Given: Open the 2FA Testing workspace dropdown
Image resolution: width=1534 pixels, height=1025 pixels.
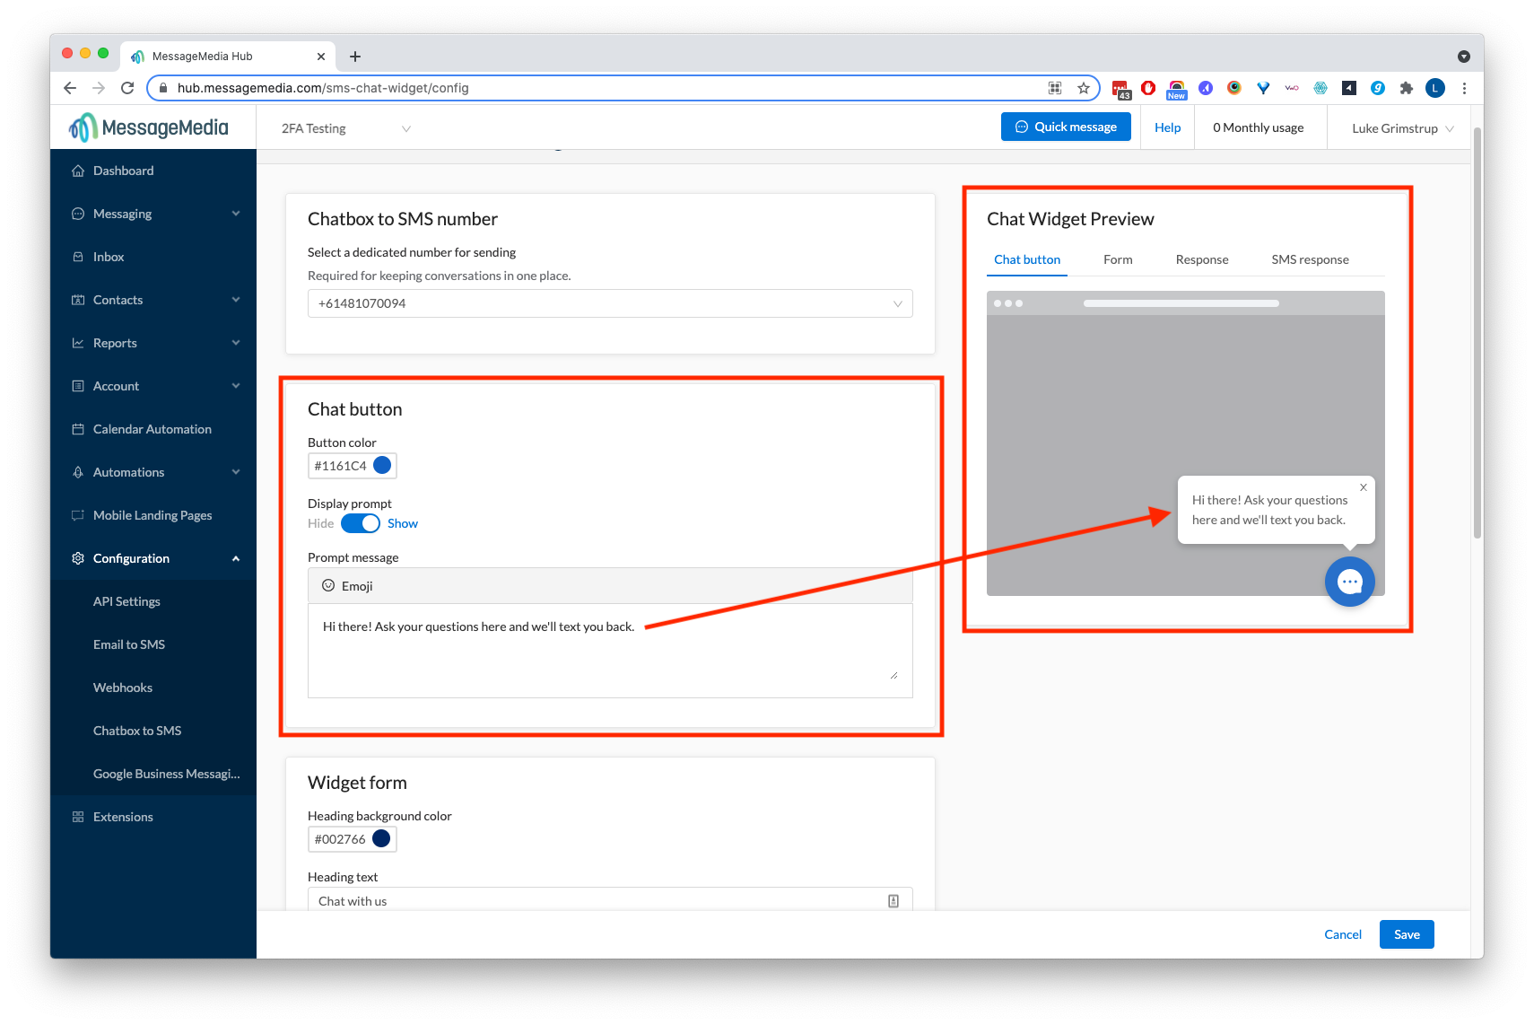Looking at the screenshot, I should pos(344,127).
